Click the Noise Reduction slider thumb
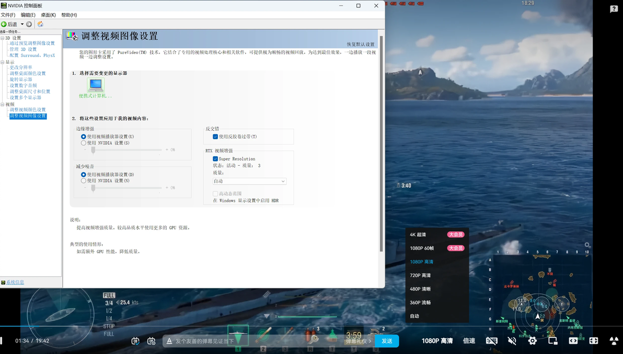623x354 pixels. tap(94, 188)
